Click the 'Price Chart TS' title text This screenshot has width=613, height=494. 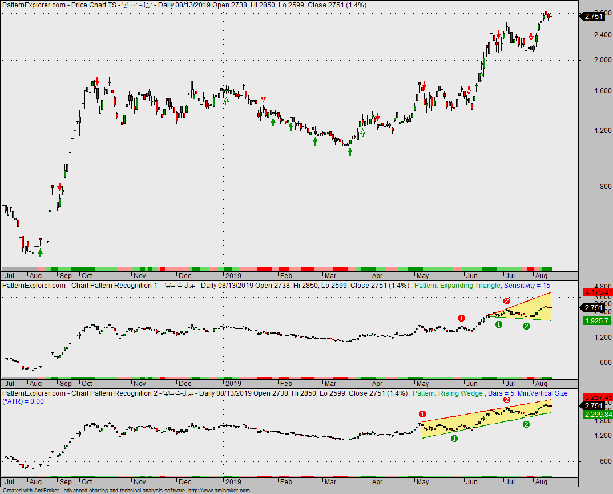click(x=94, y=5)
